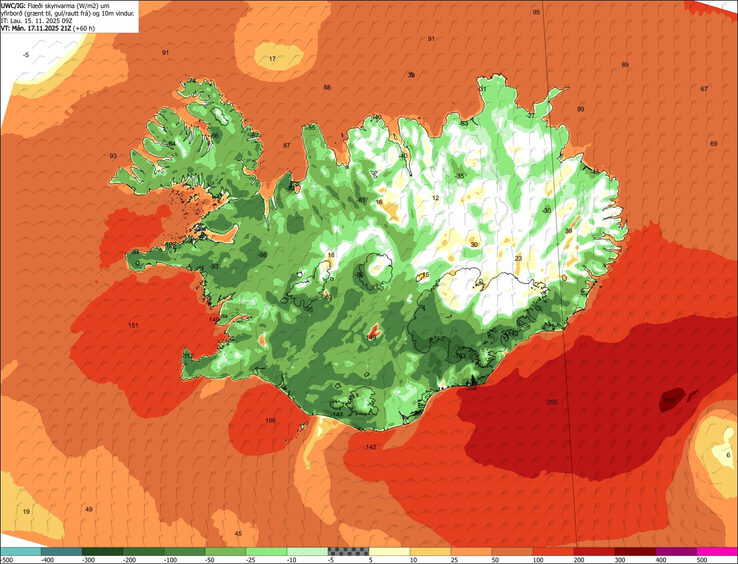The width and height of the screenshot is (738, 564).
Task: Click the 143 value label
Action: [x=513, y=333]
